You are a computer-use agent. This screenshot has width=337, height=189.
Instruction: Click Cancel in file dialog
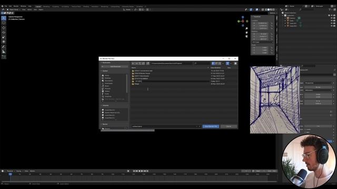click(x=229, y=127)
